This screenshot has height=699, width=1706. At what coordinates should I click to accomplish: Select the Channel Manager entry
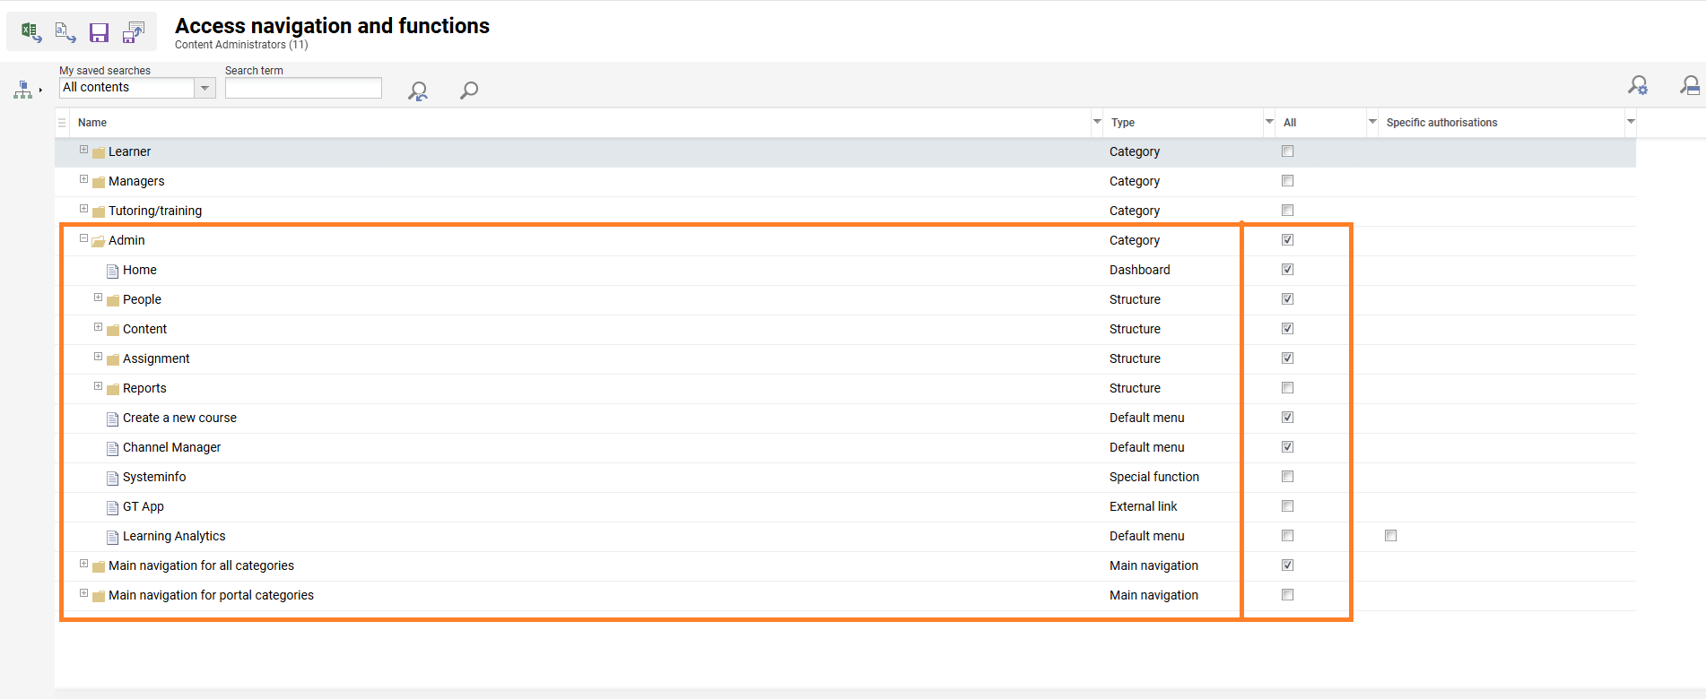click(171, 447)
